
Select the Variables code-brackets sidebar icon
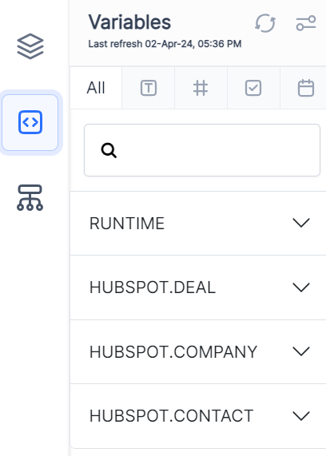(30, 122)
